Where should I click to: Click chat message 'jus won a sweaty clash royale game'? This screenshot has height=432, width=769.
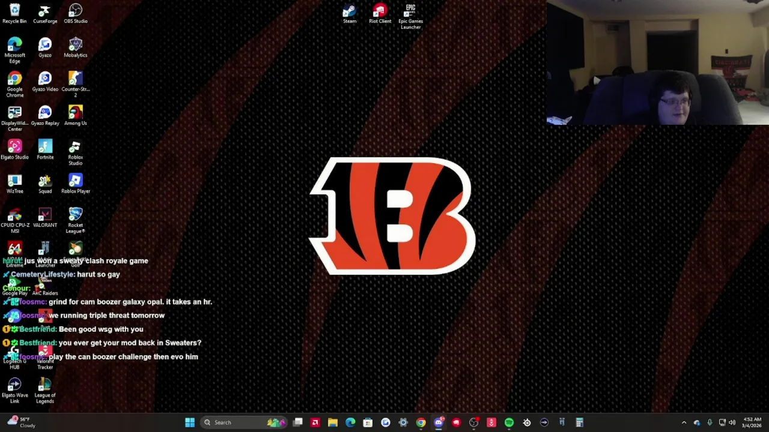87,261
